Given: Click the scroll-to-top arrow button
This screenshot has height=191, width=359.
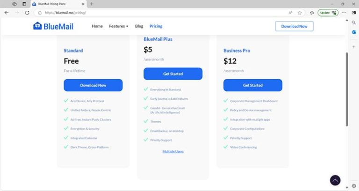Looking at the screenshot, I should [x=335, y=180].
